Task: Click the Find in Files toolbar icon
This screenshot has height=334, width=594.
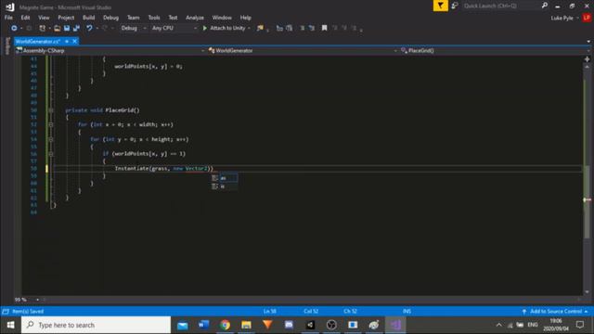Action: pos(260,28)
